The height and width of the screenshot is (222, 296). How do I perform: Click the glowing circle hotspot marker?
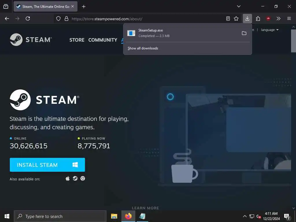(x=170, y=97)
